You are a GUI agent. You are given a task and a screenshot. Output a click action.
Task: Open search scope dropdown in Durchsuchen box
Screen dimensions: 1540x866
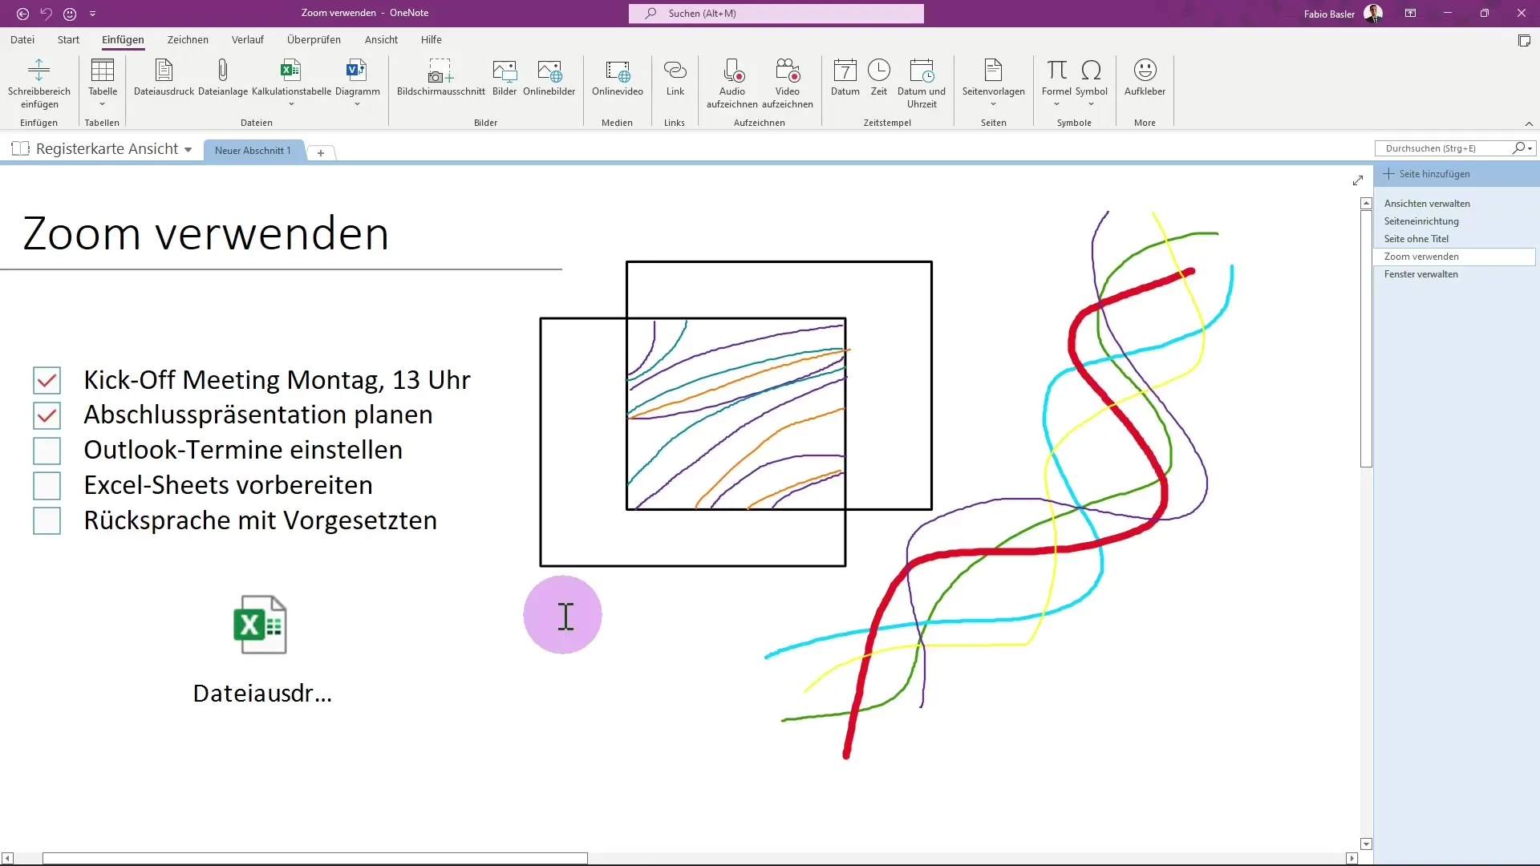coord(1530,148)
